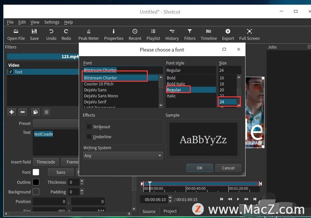Switch to the Source tab
Image resolution: width=311 pixels, height=218 pixels.
[149, 211]
